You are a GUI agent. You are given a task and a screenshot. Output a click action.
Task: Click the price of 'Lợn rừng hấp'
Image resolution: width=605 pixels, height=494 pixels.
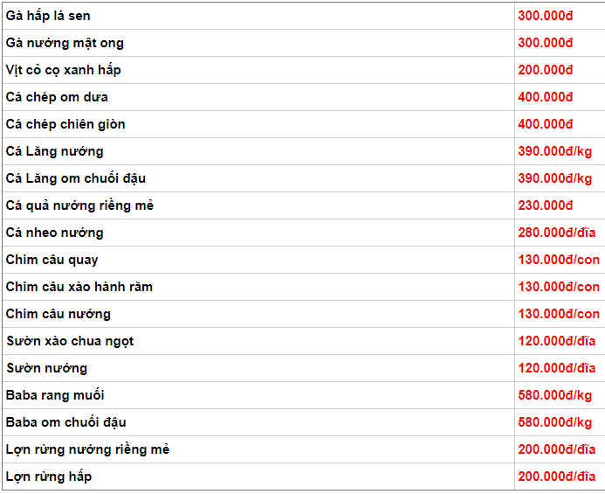pos(556,477)
